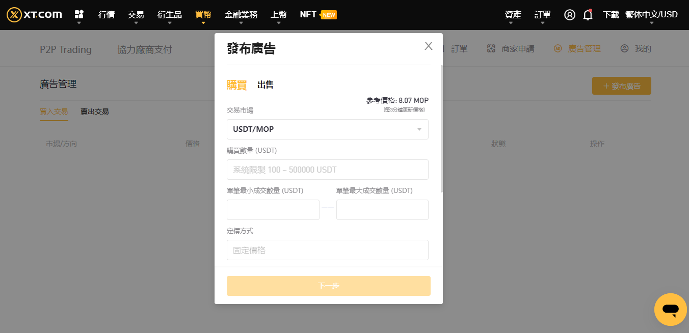The height and width of the screenshot is (333, 689).
Task: Click the 商家申請 icon
Action: 491,49
